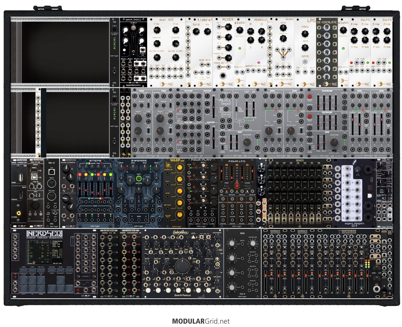
Task: Select the USB-B port on the MIDI-CV module
Action: pos(52,172)
